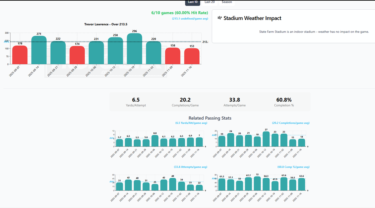The image size is (375, 208).
Task: Click the wind icon beside Stadium Weather Impact
Action: pyautogui.click(x=220, y=18)
